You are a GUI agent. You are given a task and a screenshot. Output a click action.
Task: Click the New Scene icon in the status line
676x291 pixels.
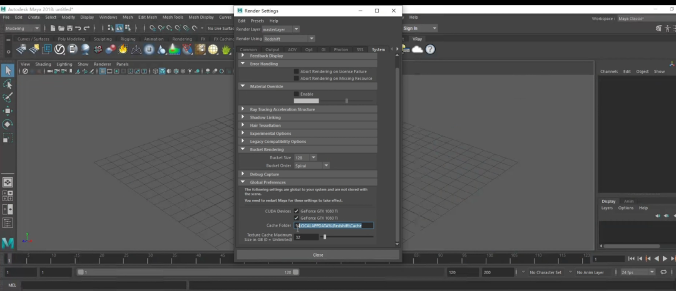(53, 28)
